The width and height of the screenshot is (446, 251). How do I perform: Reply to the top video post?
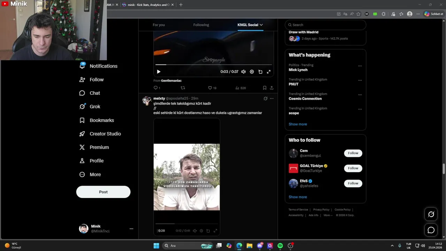click(157, 88)
